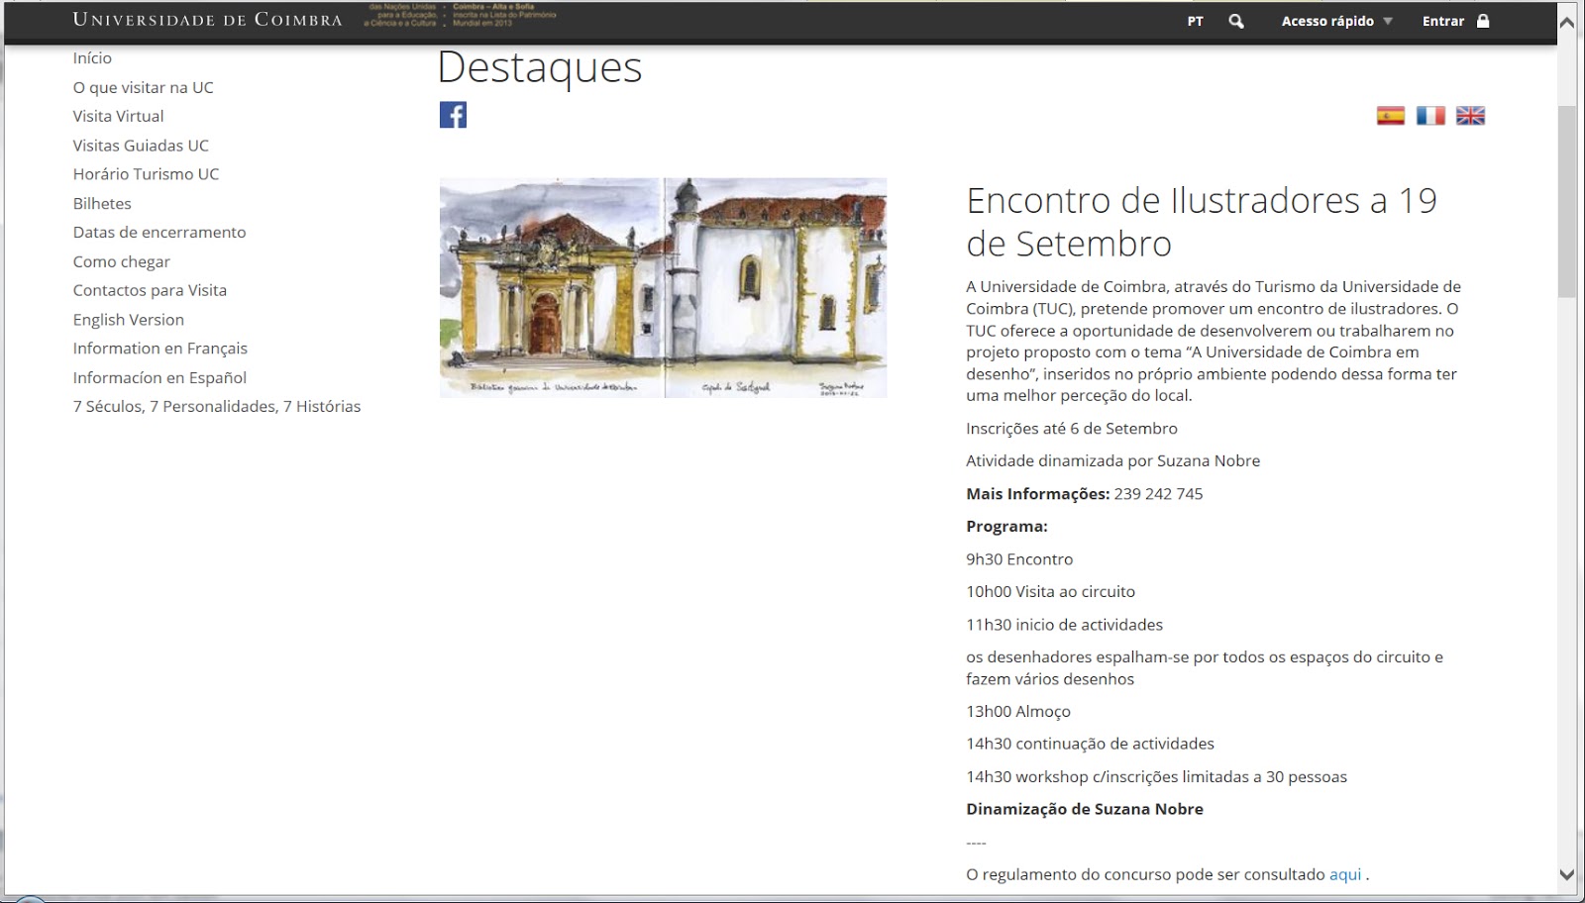Click 'Dinamização de Suzana Nobre' text
Viewport: 1585px width, 903px height.
coord(1085,809)
